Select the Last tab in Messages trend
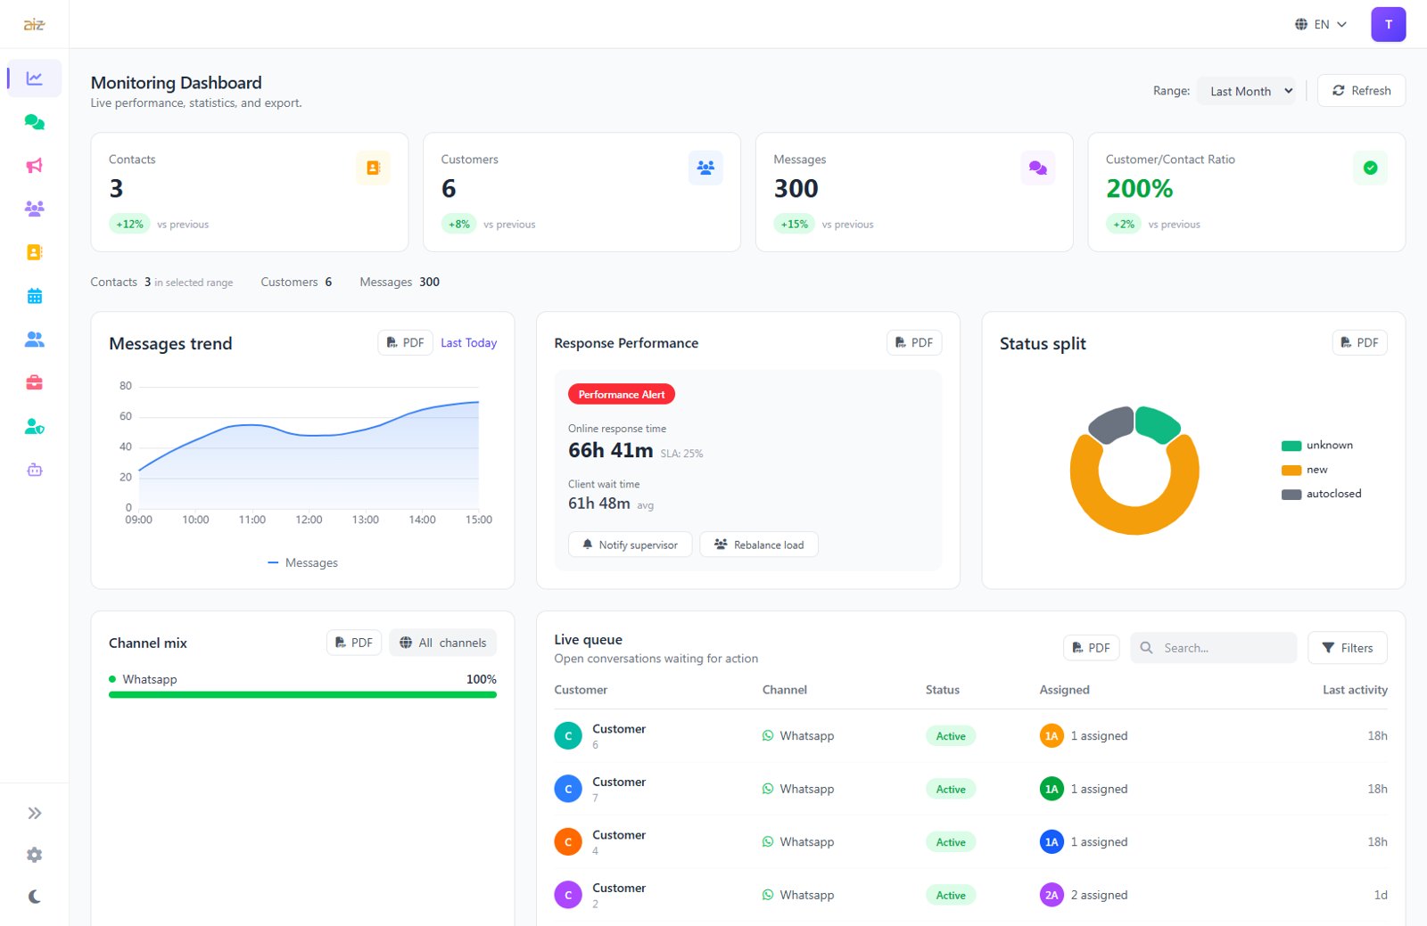The width and height of the screenshot is (1427, 926). (451, 343)
